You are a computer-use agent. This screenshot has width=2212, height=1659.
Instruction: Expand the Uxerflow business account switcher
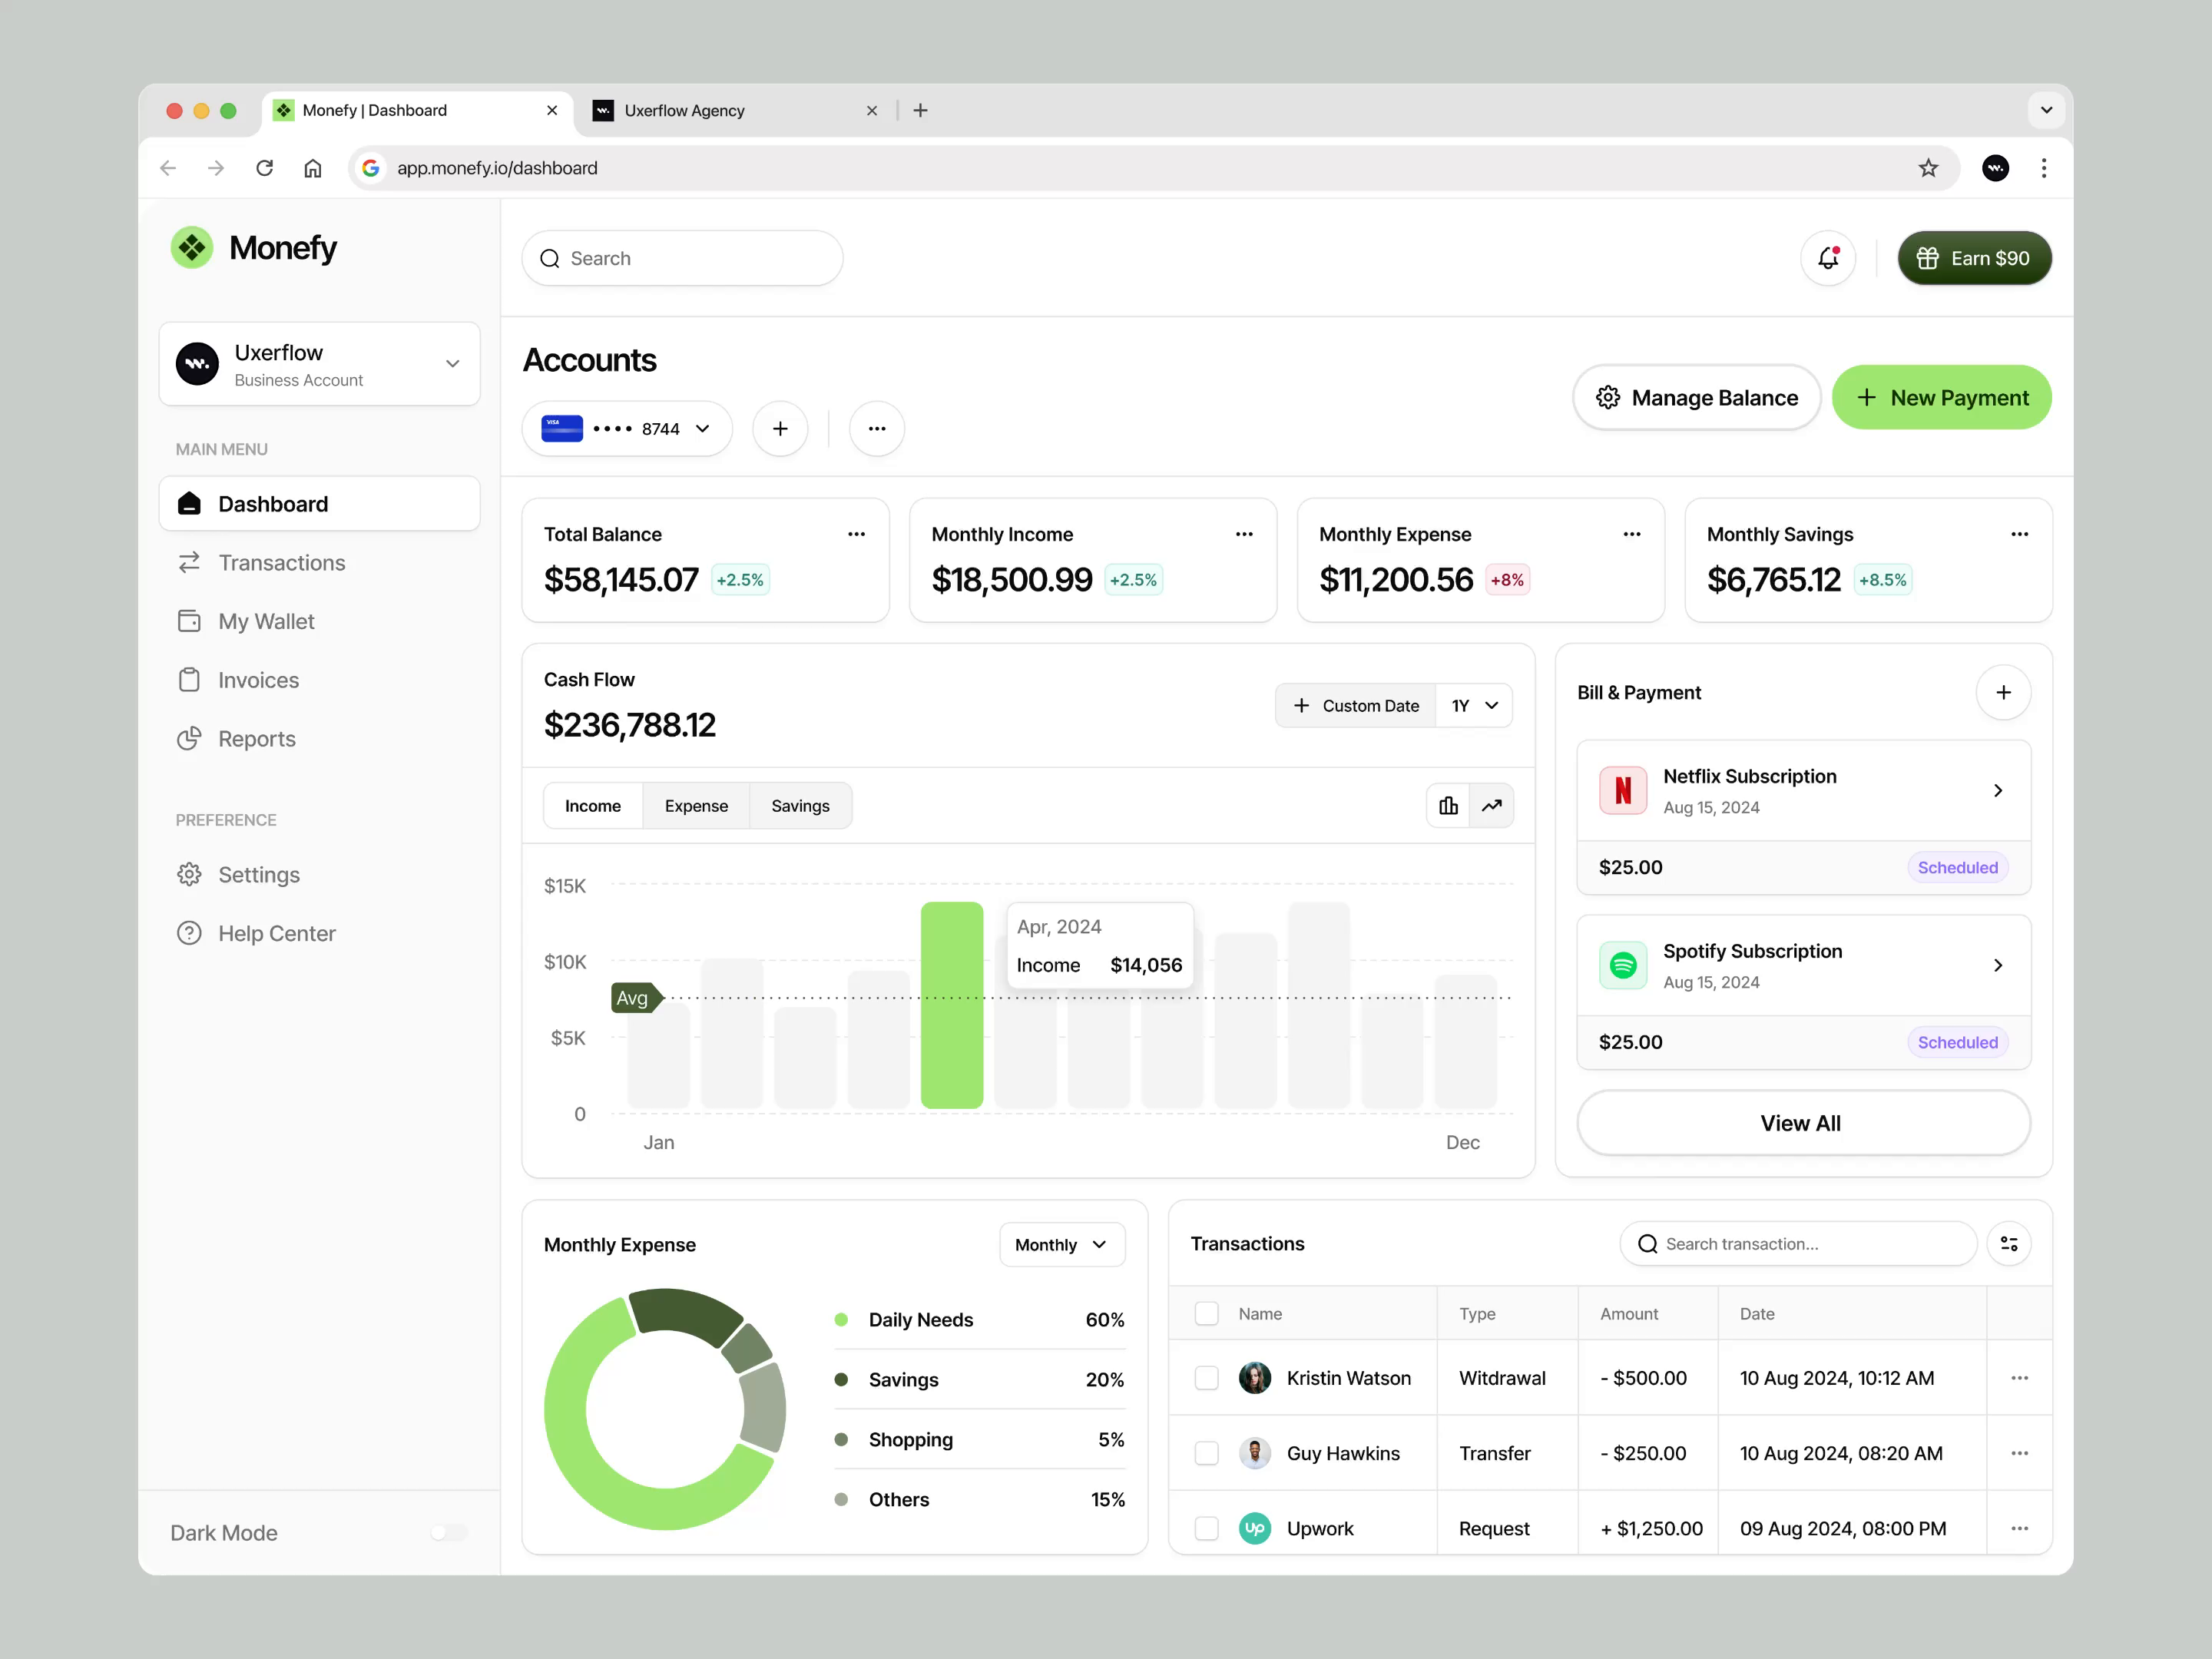(453, 364)
